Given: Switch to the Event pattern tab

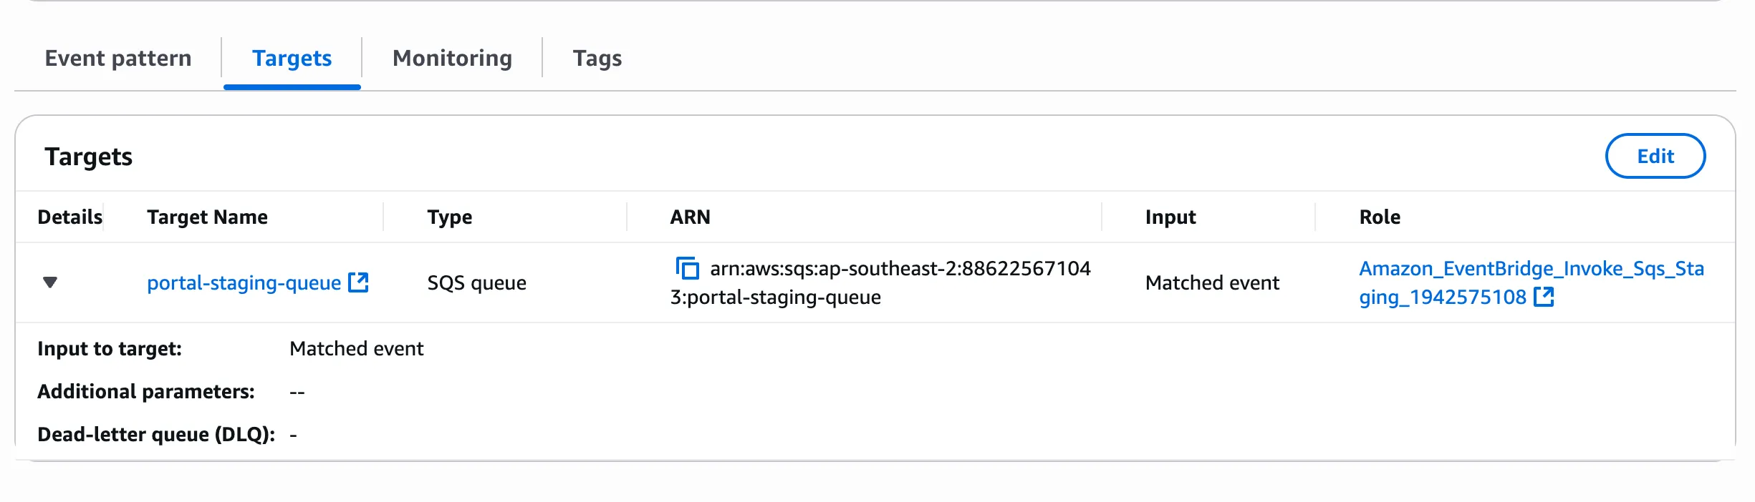Looking at the screenshot, I should [118, 58].
